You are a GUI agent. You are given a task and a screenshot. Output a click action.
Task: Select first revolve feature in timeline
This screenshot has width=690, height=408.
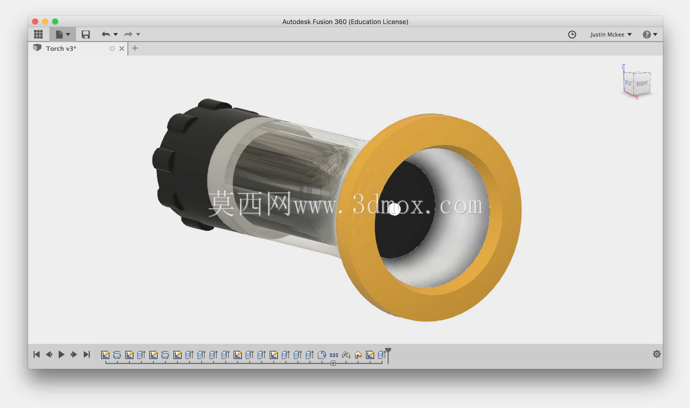pos(117,355)
